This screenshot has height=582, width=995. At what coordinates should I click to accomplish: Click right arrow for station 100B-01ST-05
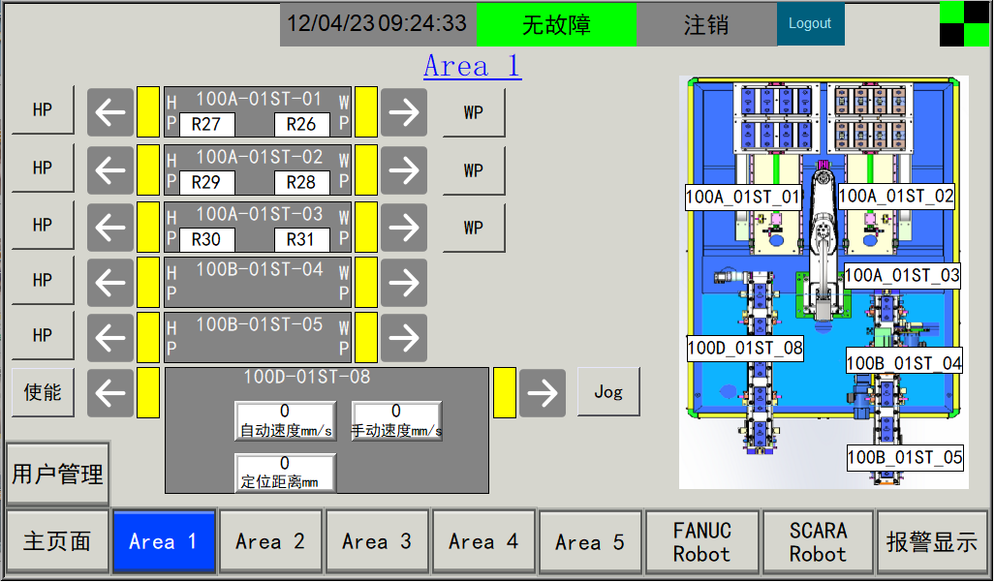403,337
